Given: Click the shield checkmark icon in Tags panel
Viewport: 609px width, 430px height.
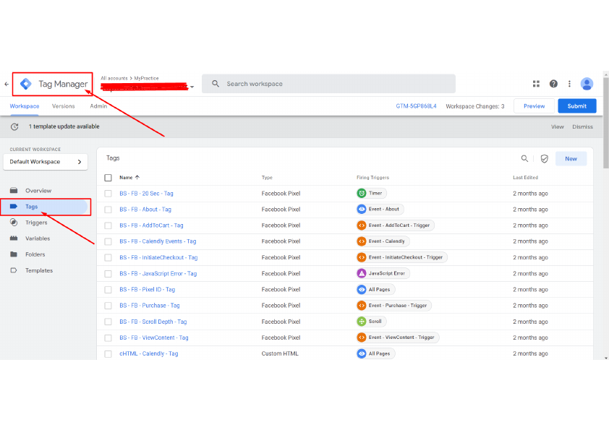Looking at the screenshot, I should [x=544, y=159].
